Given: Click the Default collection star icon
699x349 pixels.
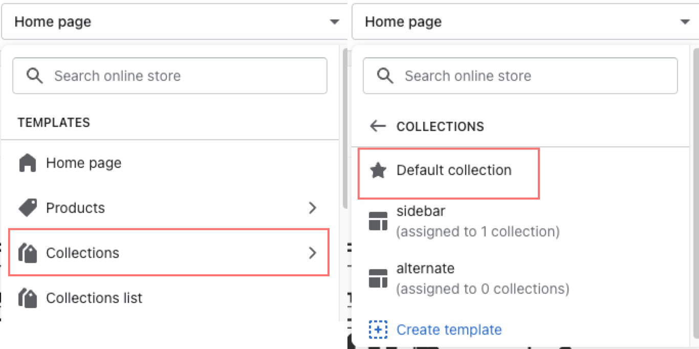Looking at the screenshot, I should point(378,170).
